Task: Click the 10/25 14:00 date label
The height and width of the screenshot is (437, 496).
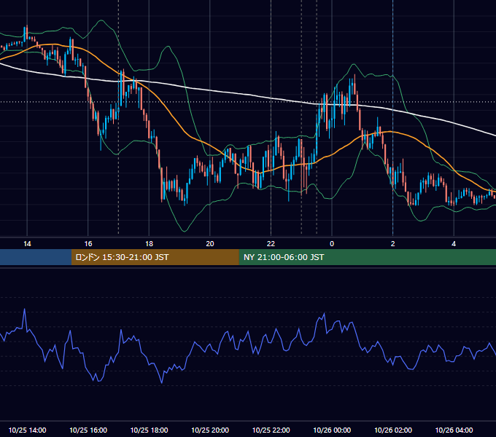Action: point(27,430)
